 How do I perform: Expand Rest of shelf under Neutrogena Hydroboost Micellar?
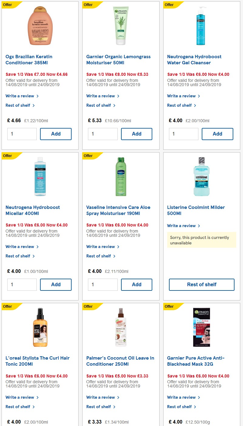[18, 256]
